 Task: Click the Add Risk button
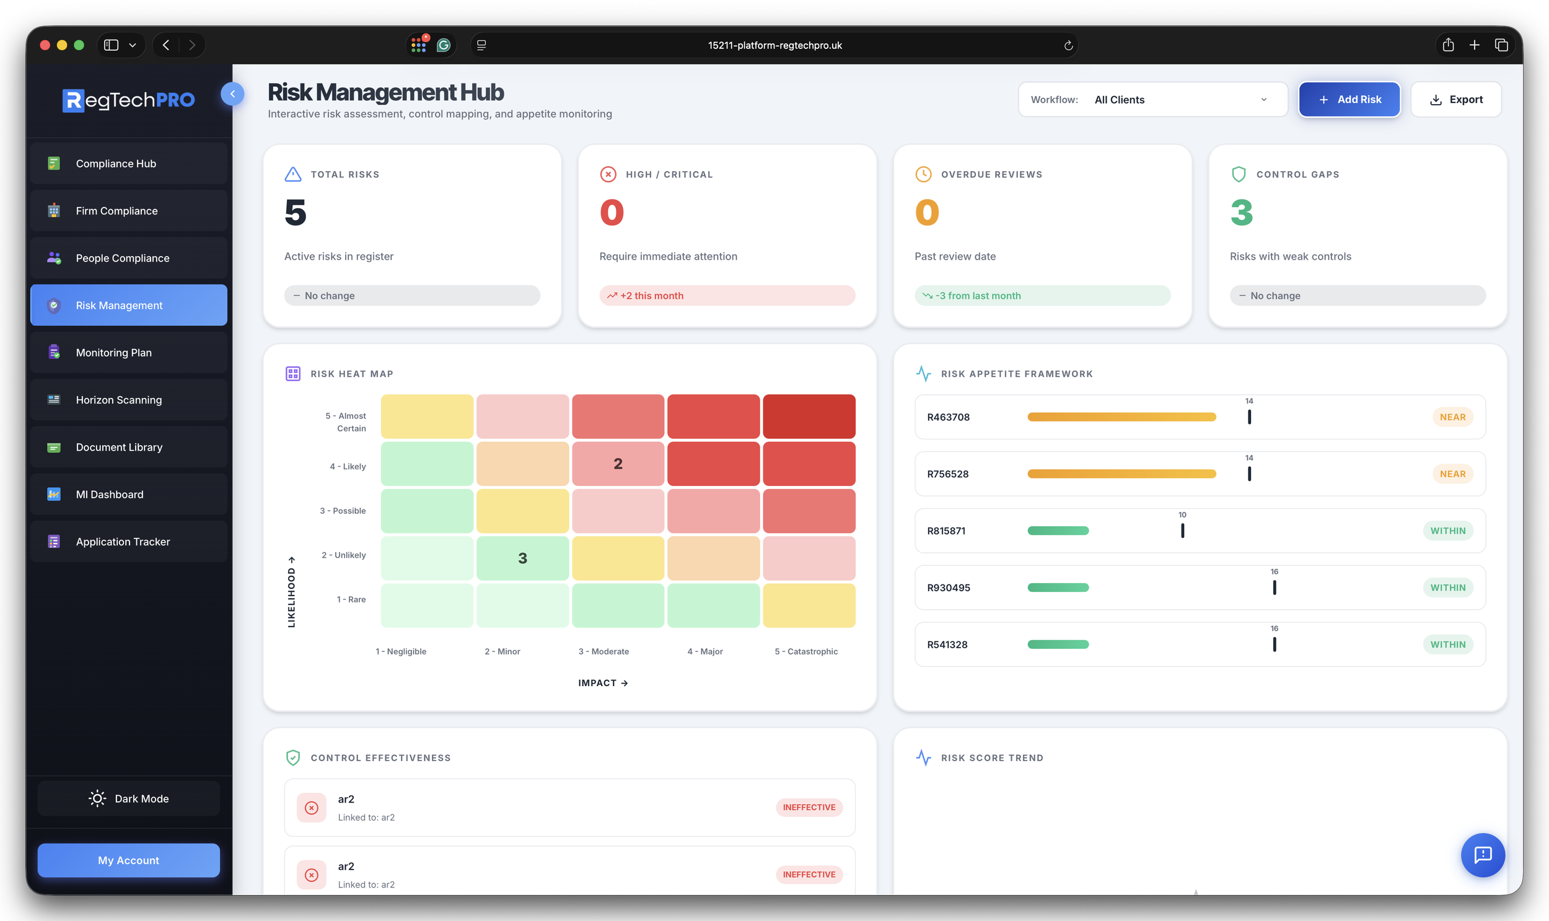(1349, 99)
